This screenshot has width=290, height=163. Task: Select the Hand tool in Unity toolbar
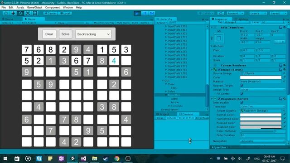click(x=6, y=13)
